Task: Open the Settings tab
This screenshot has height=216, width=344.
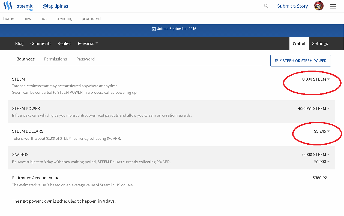Action: [320, 44]
